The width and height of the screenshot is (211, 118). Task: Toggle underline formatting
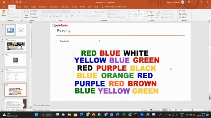50,16
